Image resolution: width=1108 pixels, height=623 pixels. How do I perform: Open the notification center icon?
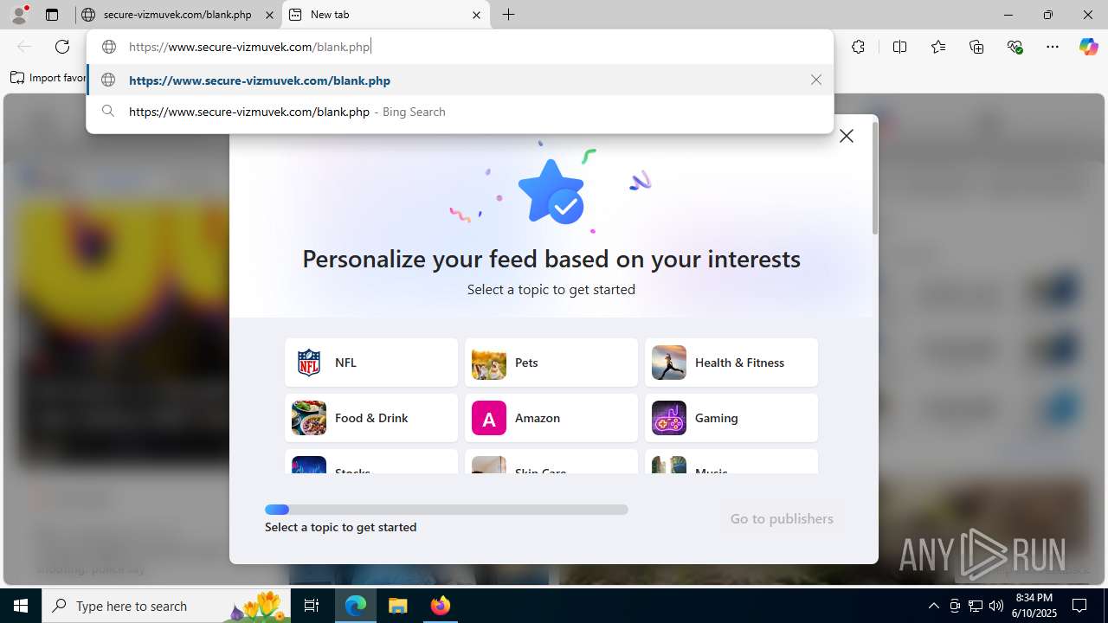(1079, 606)
